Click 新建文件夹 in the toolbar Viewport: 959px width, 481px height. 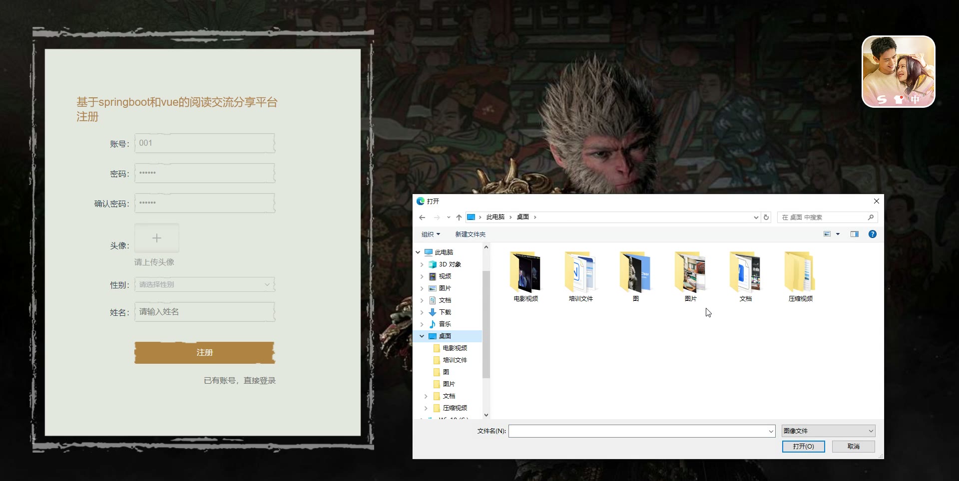click(470, 235)
